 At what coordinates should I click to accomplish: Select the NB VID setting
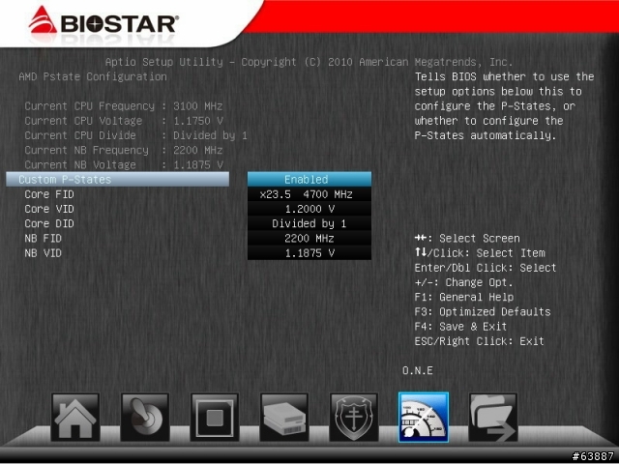click(x=43, y=253)
